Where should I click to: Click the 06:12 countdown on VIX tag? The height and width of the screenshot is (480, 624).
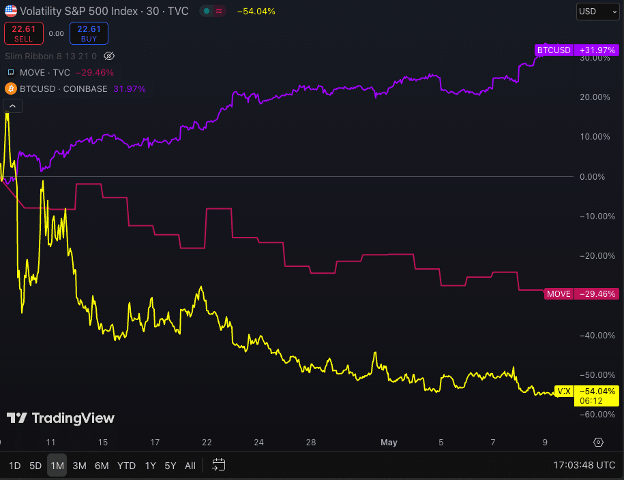tap(591, 401)
